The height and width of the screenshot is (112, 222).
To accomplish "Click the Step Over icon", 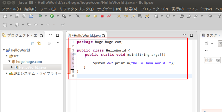I will pos(126,16).
